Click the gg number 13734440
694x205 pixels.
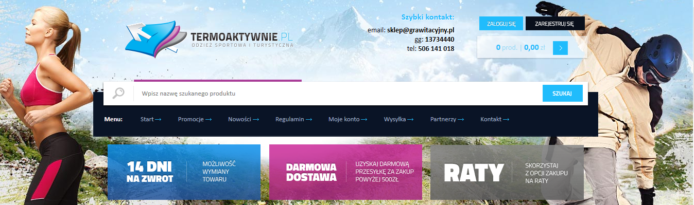(x=440, y=39)
